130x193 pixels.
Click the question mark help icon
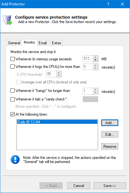pos(108,4)
